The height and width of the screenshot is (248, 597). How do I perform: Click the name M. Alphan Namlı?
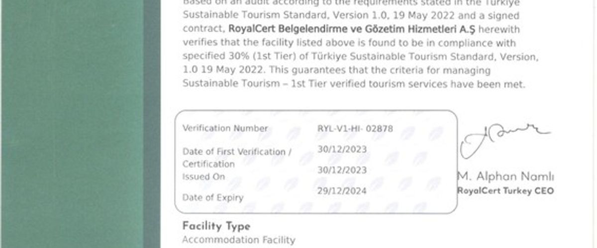pyautogui.click(x=505, y=177)
